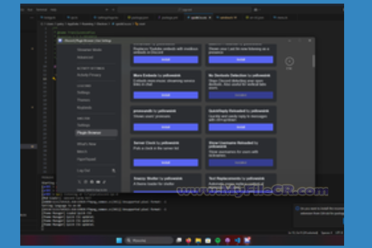Install the More Embeds plugin
The image size is (372, 248).
[166, 95]
